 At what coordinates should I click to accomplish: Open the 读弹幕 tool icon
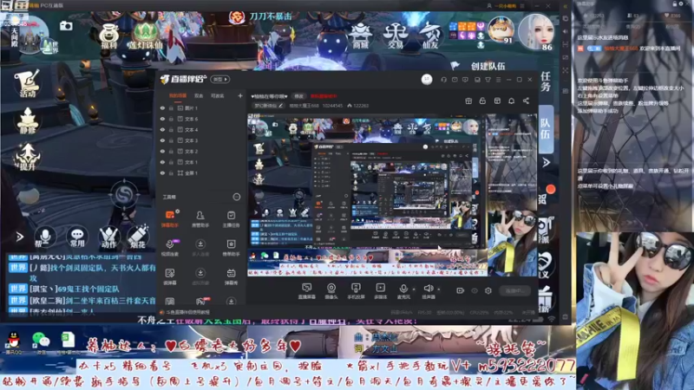tap(170, 276)
